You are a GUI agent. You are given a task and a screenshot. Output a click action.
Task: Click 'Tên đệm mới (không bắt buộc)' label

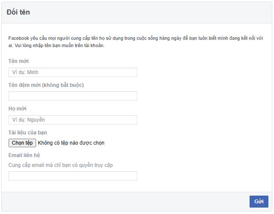tap(46, 85)
